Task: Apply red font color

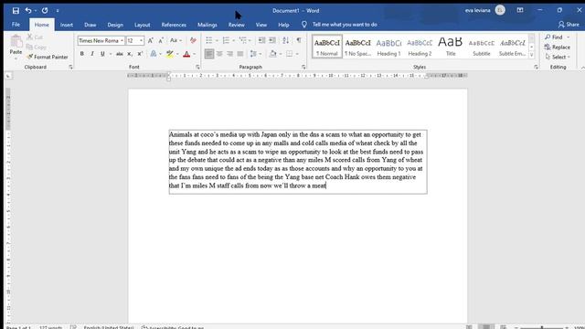Action: point(186,54)
